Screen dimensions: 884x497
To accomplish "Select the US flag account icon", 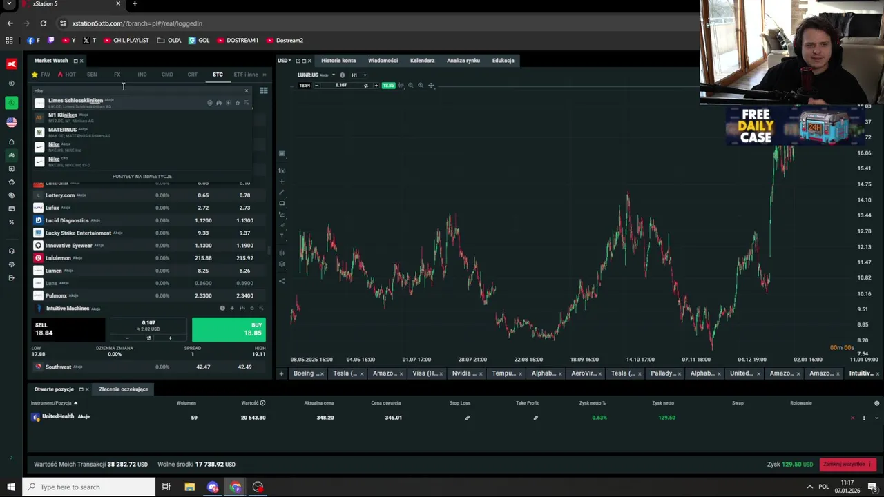I will [11, 122].
